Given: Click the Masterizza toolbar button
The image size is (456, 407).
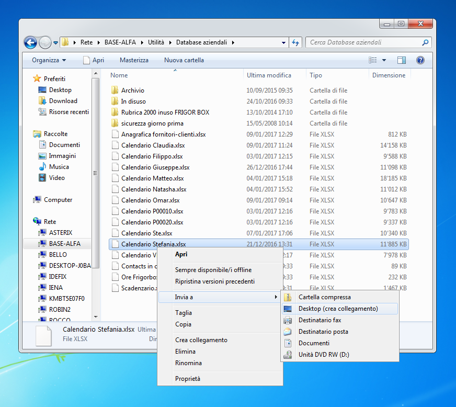Looking at the screenshot, I should point(134,60).
